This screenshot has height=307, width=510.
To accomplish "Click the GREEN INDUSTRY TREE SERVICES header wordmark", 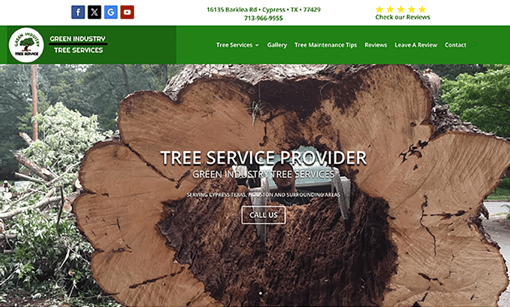I will click(x=78, y=44).
